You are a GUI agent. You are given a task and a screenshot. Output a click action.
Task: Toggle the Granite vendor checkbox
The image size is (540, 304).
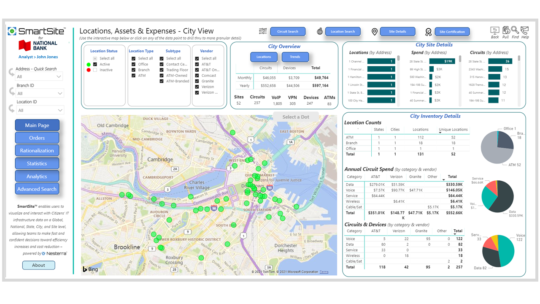[197, 81]
